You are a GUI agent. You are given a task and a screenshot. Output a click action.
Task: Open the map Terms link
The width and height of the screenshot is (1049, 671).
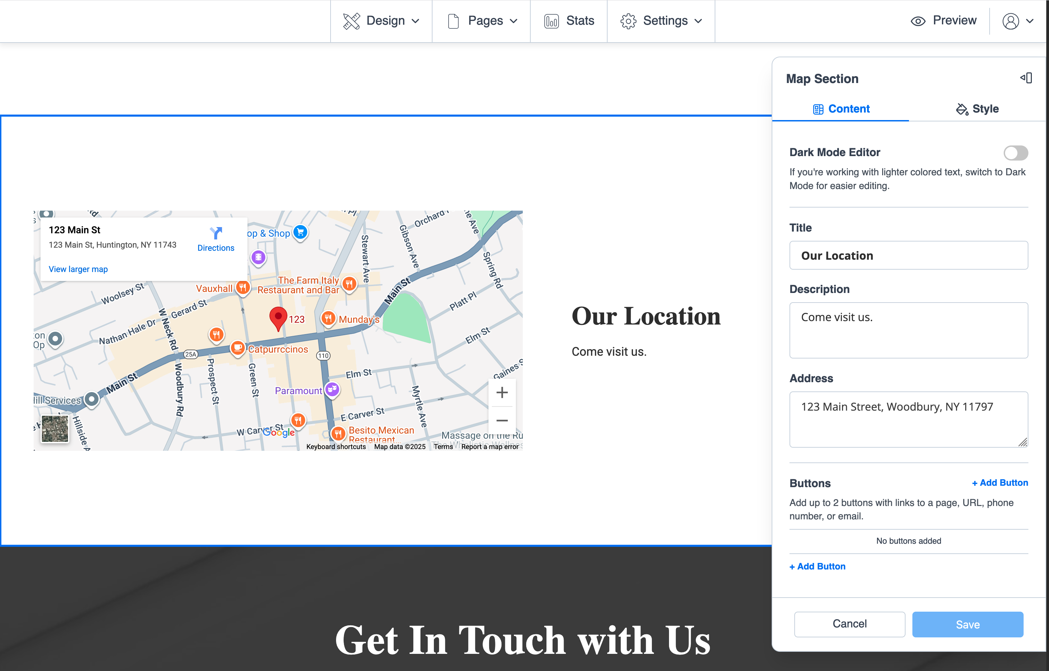coord(443,447)
